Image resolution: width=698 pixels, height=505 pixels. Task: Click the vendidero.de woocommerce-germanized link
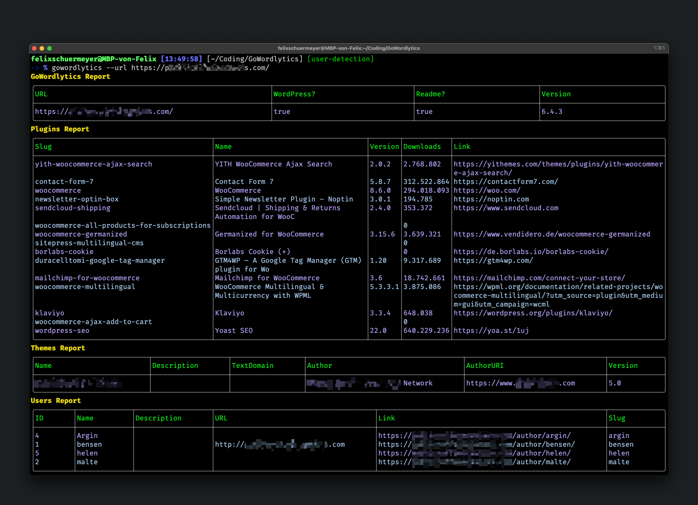point(552,234)
